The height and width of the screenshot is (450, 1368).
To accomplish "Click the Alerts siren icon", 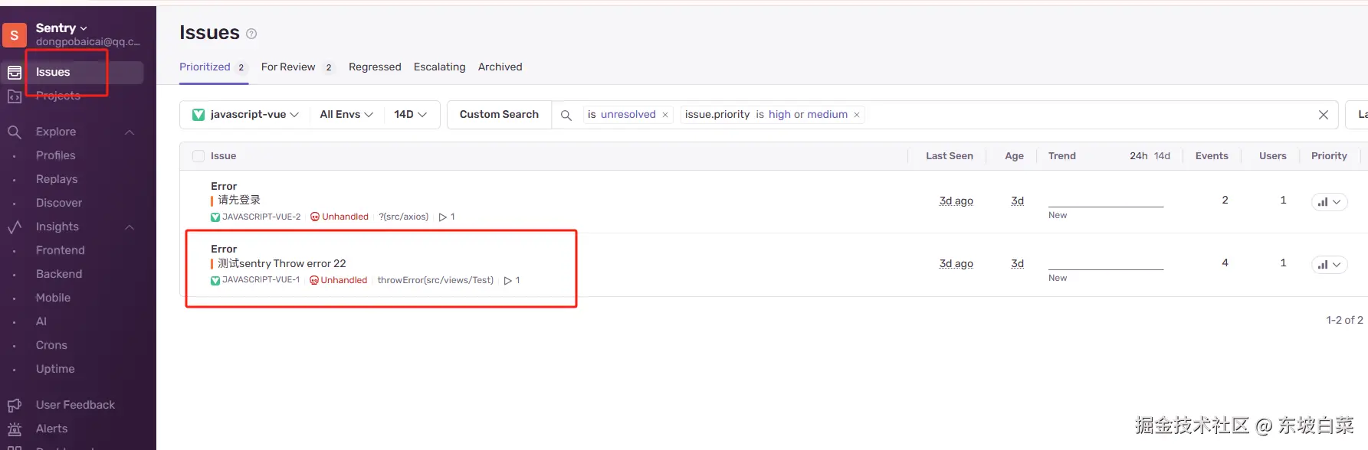I will point(15,429).
